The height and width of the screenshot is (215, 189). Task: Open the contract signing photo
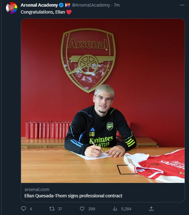(x=103, y=100)
